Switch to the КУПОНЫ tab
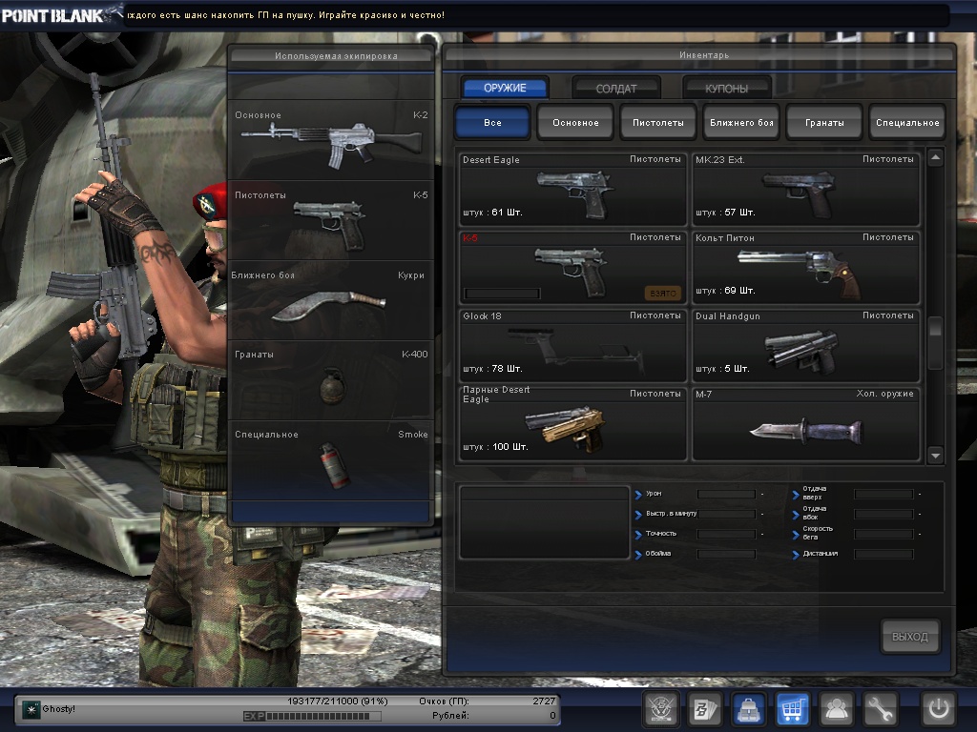The height and width of the screenshot is (732, 977). pyautogui.click(x=726, y=88)
